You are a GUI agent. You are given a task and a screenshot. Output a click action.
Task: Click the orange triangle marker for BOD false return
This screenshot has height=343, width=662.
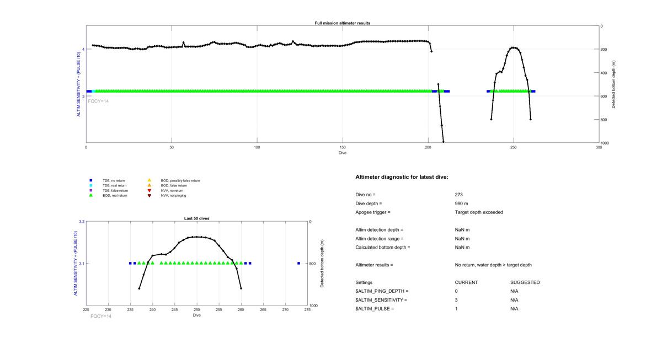[x=149, y=185]
